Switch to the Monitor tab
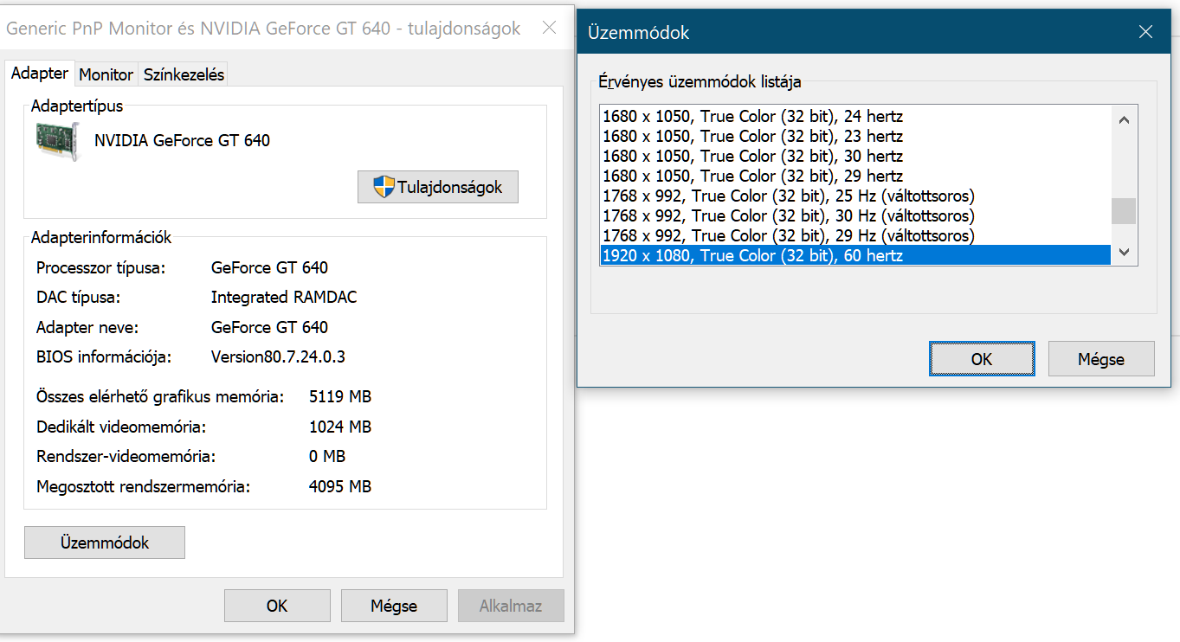Viewport: 1180px width, 642px height. [106, 74]
